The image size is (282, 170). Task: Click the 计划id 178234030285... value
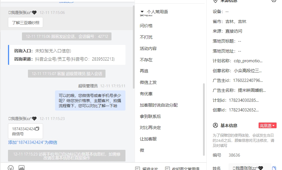(244, 100)
